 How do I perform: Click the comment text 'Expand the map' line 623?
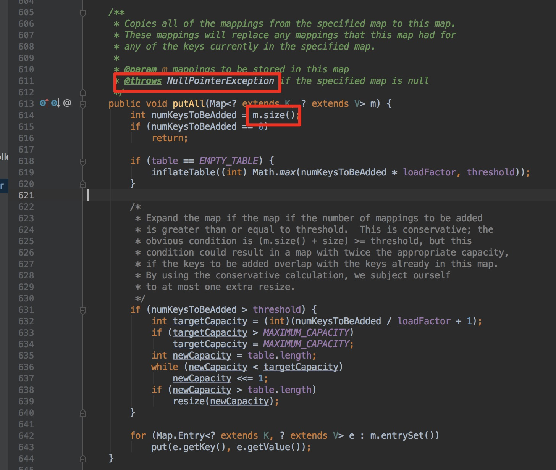[x=183, y=218]
